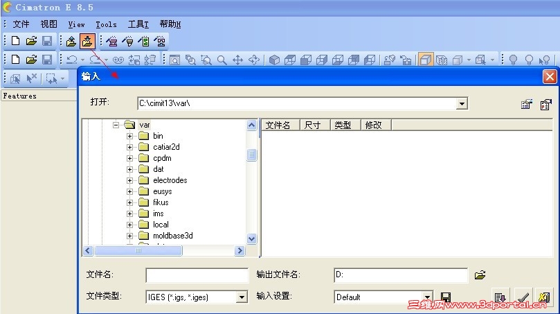
Task: Click the save settings disk icon
Action: 445,297
